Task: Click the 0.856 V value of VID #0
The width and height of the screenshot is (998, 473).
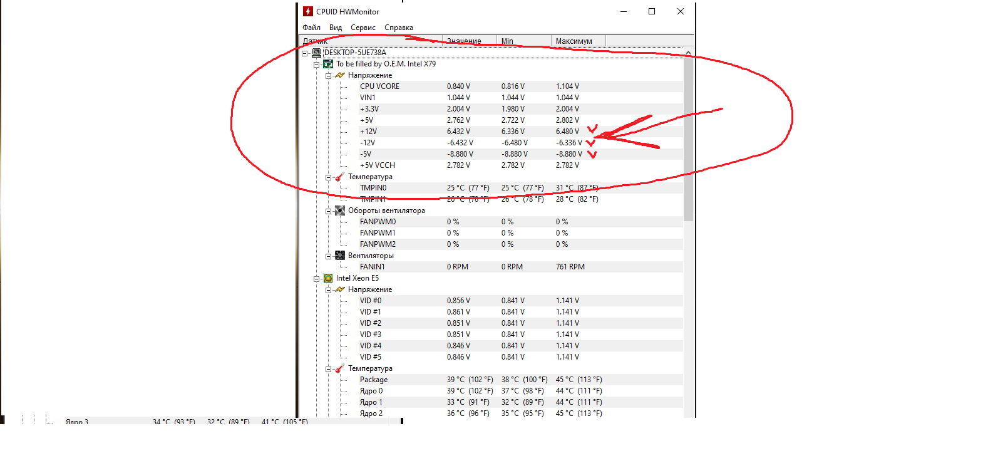Action: [458, 301]
